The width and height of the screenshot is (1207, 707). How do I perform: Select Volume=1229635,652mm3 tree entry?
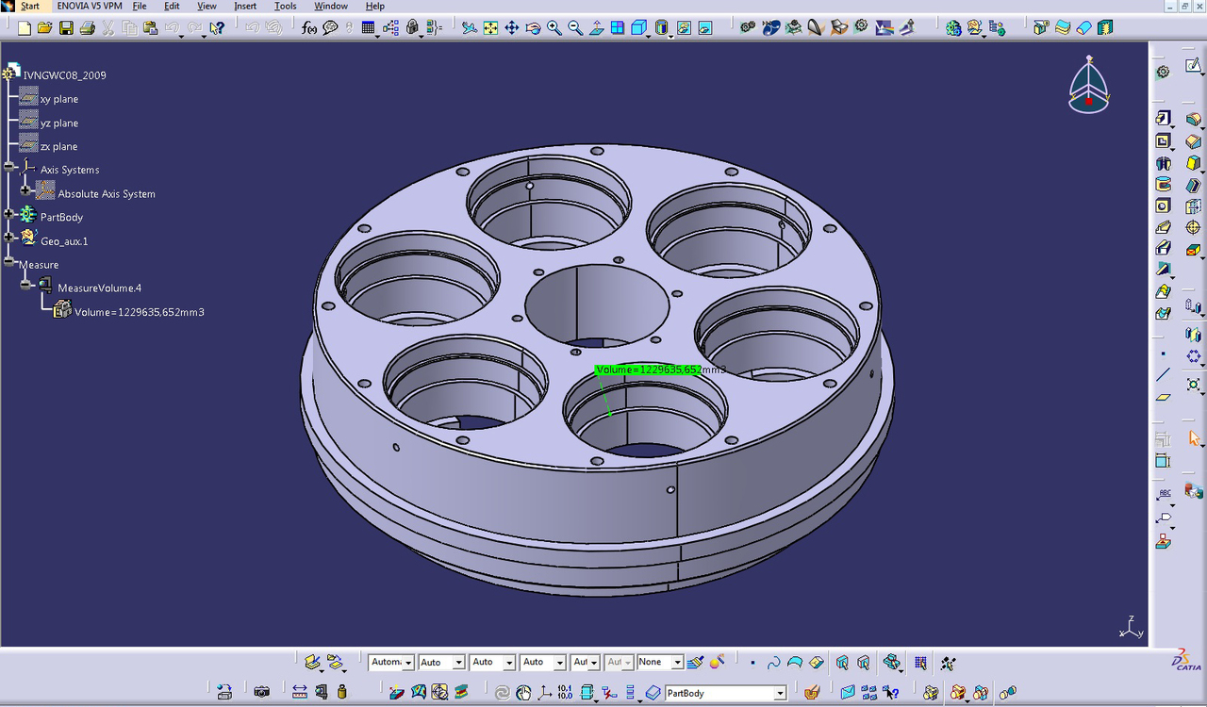(140, 311)
